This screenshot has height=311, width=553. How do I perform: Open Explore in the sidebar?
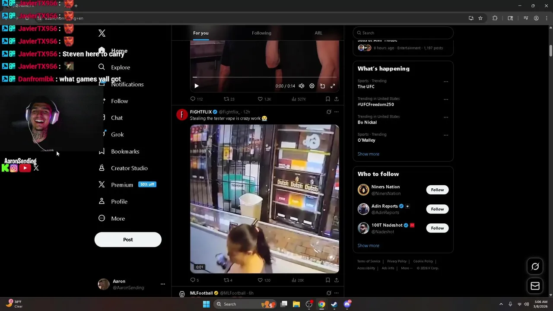pyautogui.click(x=114, y=67)
